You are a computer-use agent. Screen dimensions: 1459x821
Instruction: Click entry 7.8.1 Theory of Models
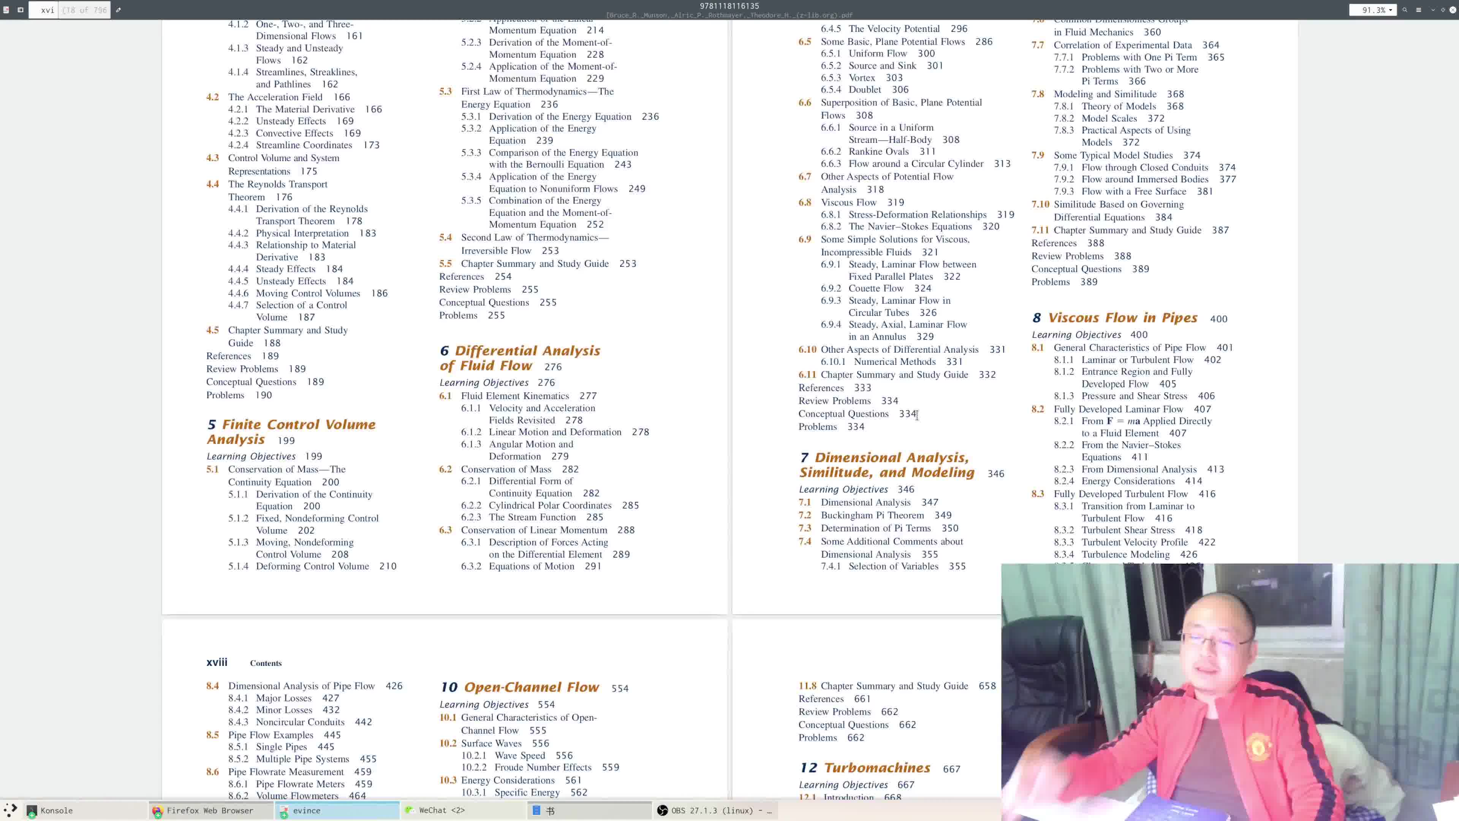click(x=1118, y=106)
